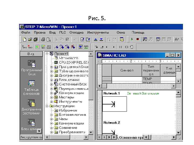
Task: Click the Program Status monitor icon
Action: point(145,39)
